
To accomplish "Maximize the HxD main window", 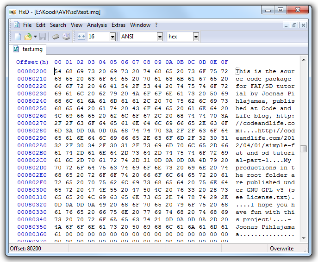I will (281, 10).
